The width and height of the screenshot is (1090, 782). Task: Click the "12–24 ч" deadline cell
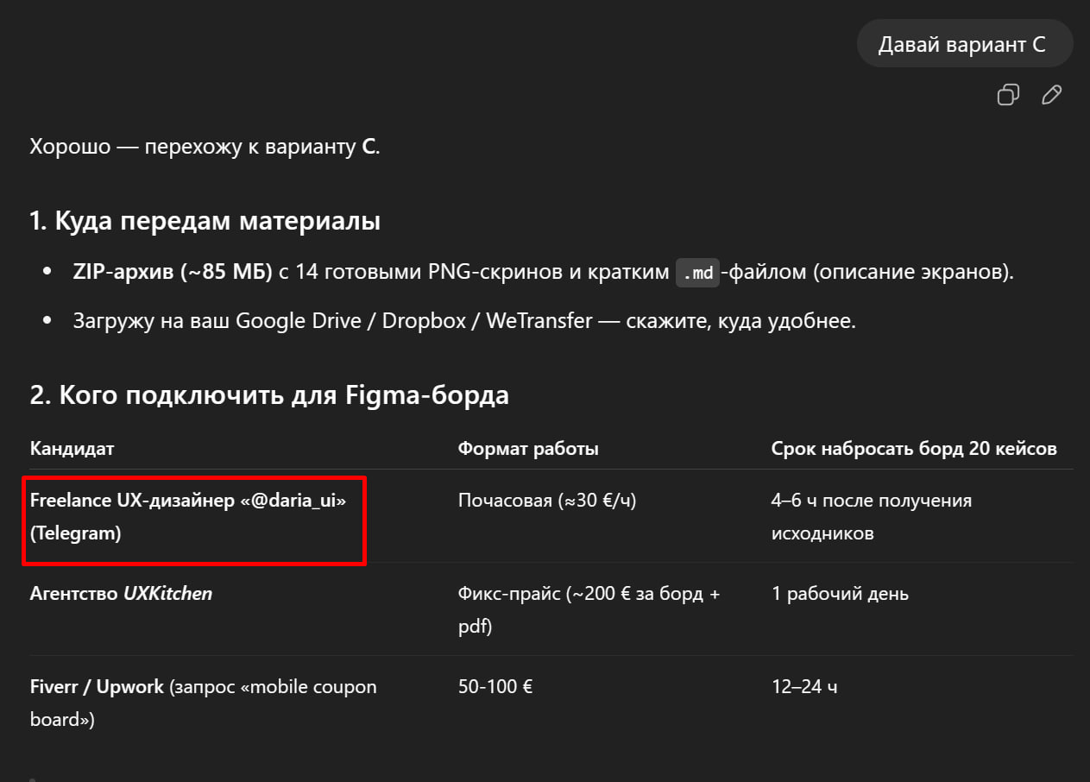coord(804,687)
